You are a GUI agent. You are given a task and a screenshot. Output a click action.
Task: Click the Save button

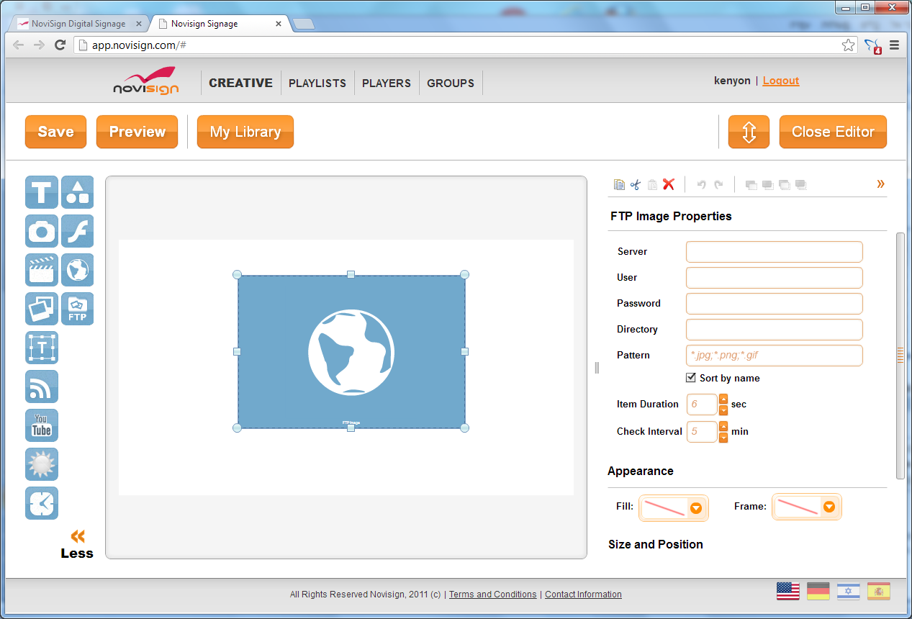pos(55,132)
